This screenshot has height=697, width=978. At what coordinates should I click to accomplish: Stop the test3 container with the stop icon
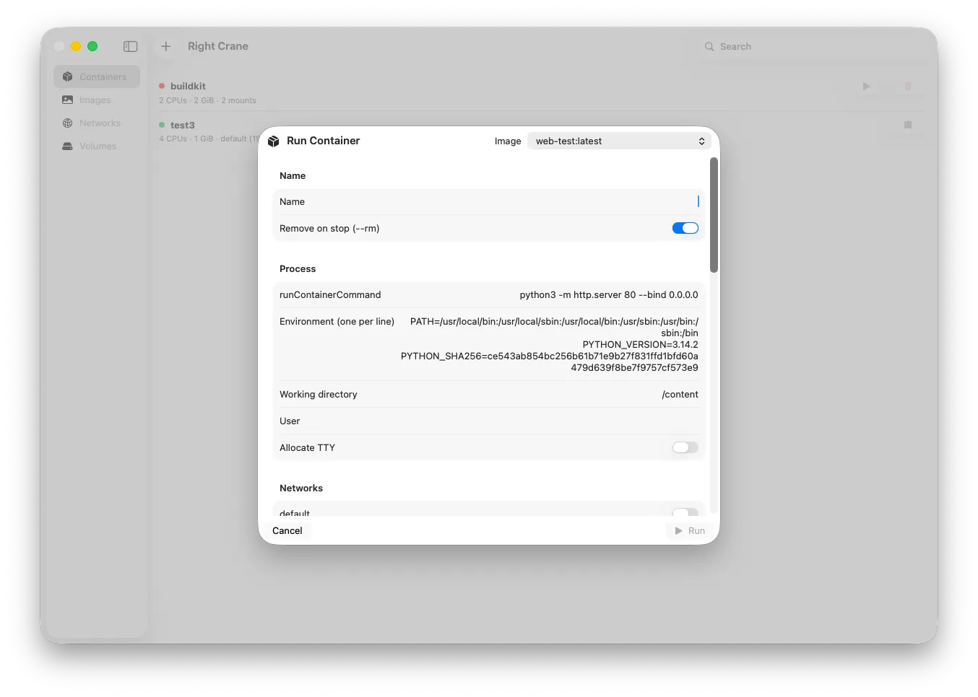pos(907,124)
